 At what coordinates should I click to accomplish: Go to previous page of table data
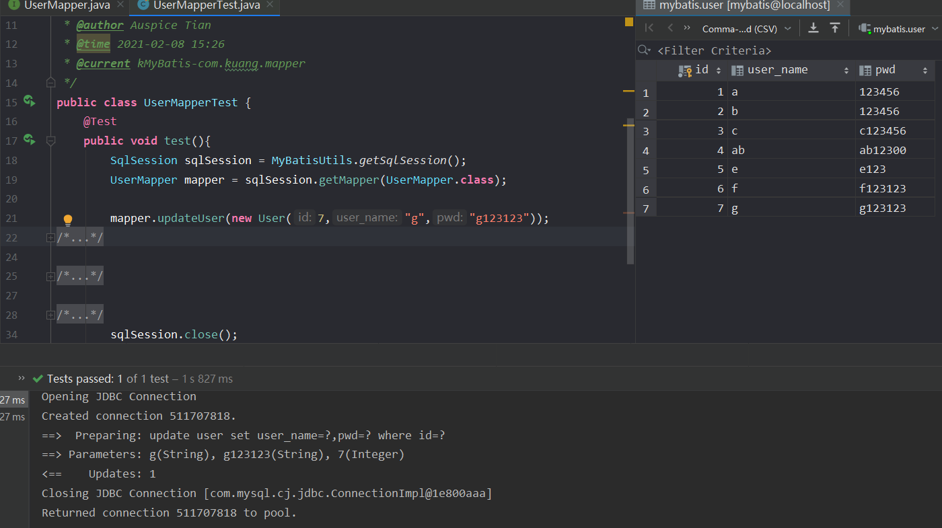point(670,28)
